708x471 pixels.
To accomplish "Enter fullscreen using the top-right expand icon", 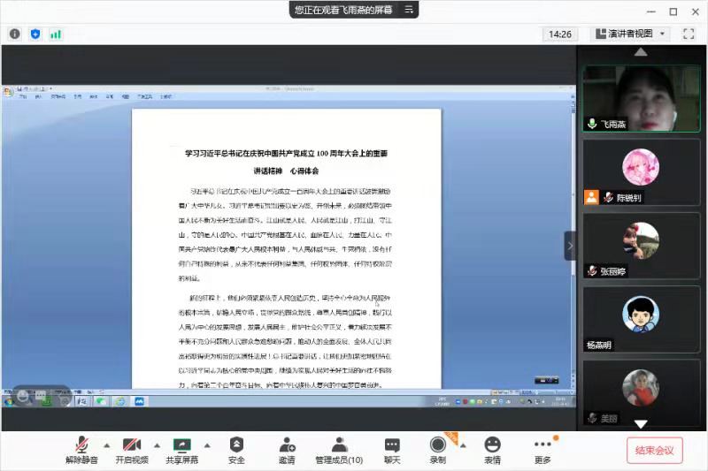I will (689, 34).
